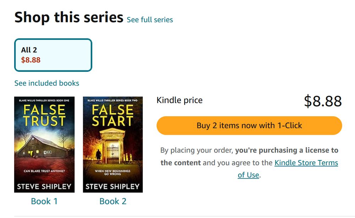
Task: Go to the "Book 1" link
Action: (44, 201)
